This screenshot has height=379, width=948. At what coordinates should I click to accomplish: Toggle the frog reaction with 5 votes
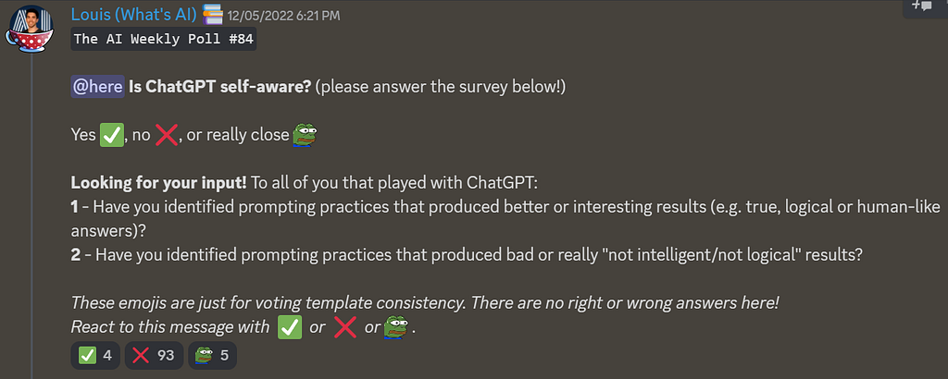(x=212, y=356)
